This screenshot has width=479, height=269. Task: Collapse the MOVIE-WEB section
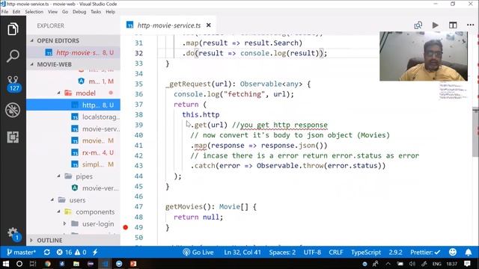click(73, 64)
